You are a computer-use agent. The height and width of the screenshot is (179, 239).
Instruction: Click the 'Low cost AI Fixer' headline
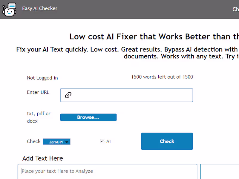point(154,36)
